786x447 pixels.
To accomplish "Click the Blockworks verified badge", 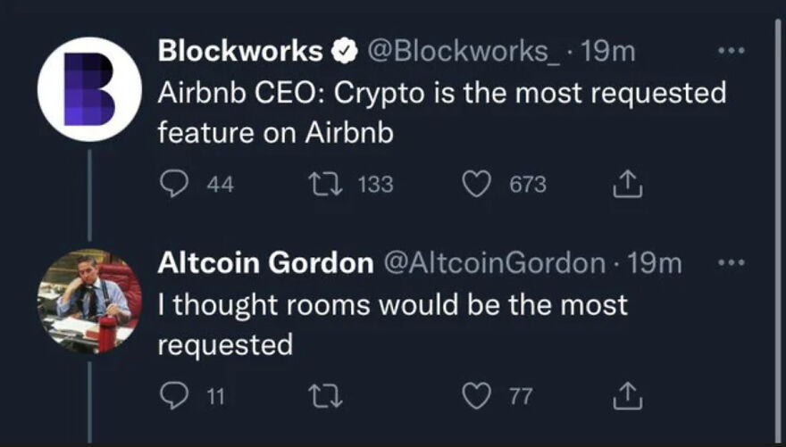I will [342, 53].
